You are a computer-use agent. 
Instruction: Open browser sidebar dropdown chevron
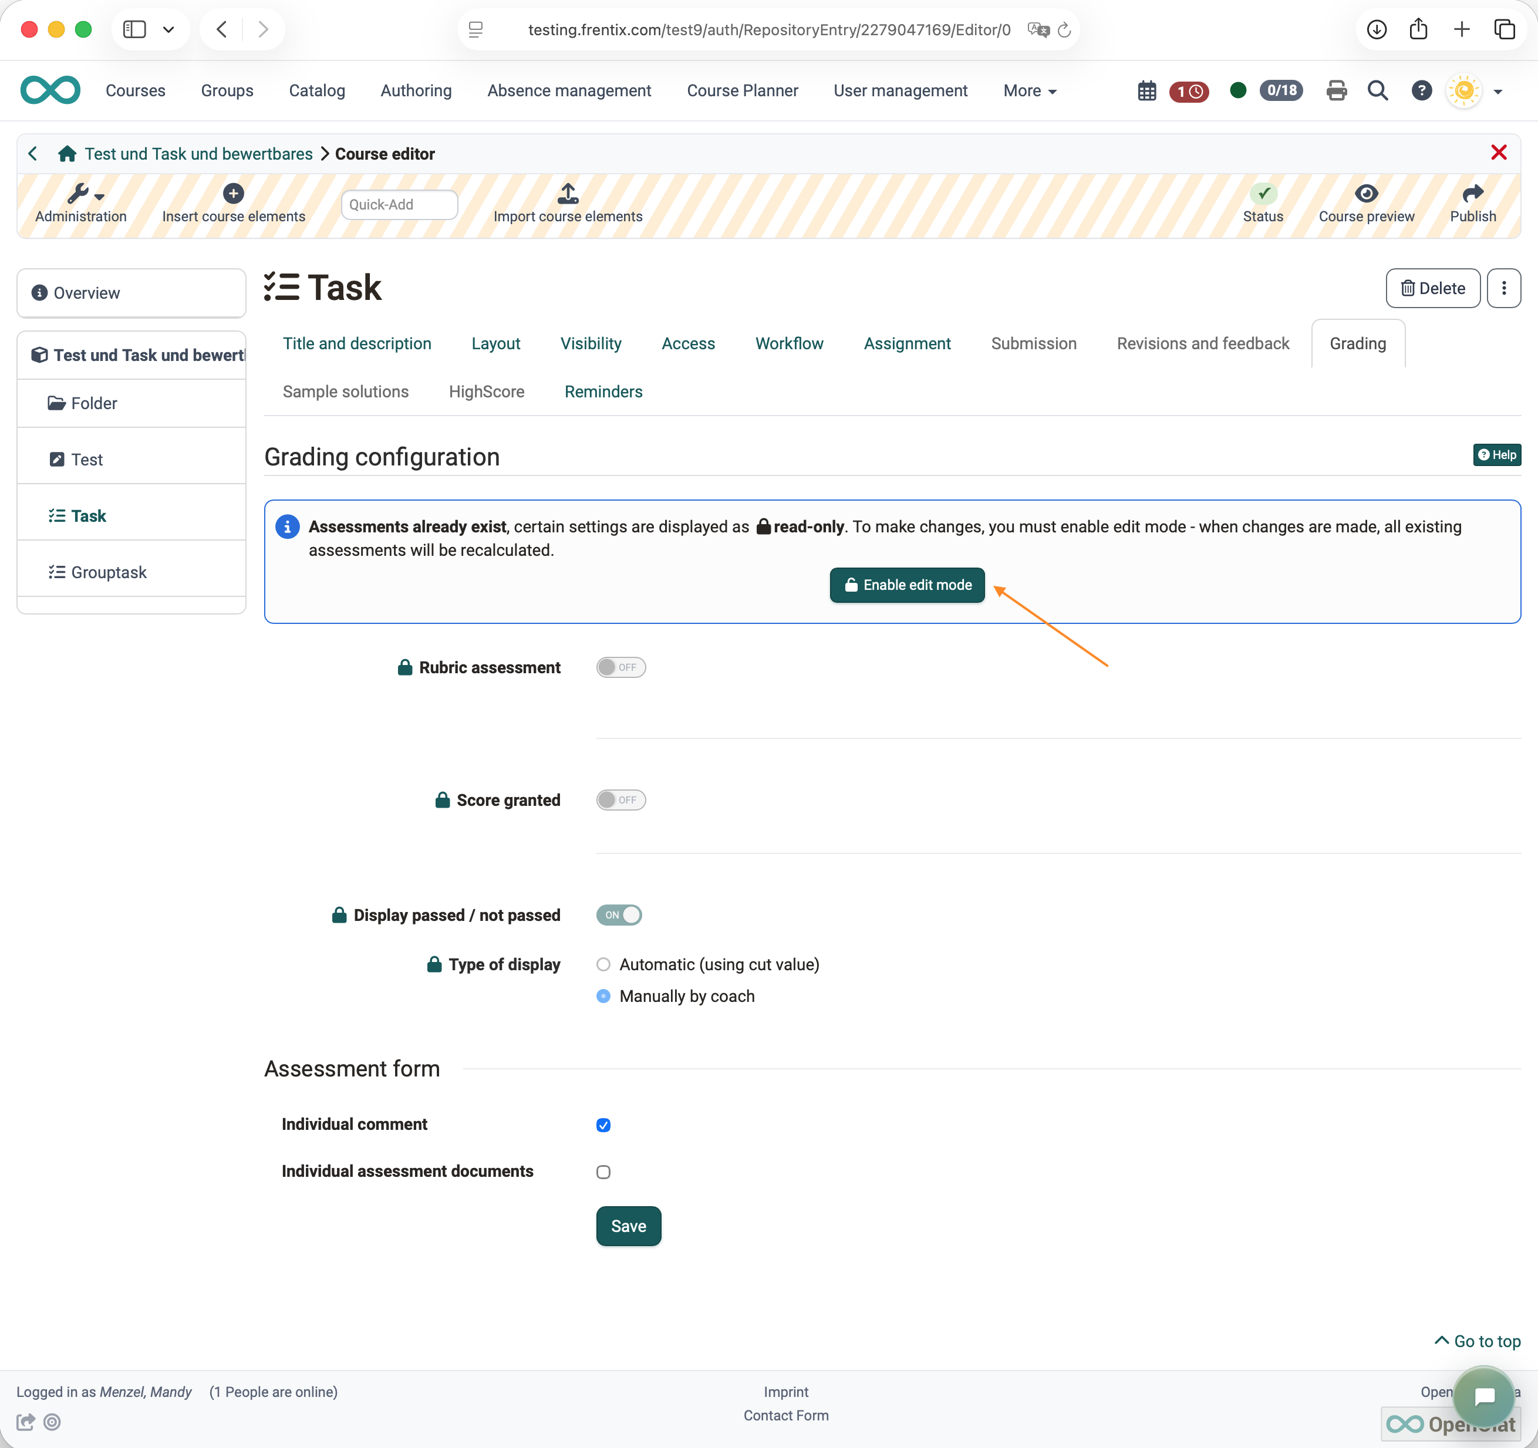pos(168,29)
